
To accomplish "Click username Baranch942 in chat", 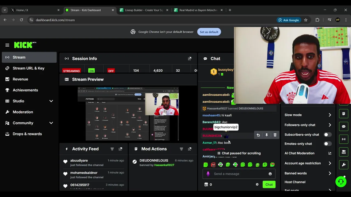I will [211, 122].
